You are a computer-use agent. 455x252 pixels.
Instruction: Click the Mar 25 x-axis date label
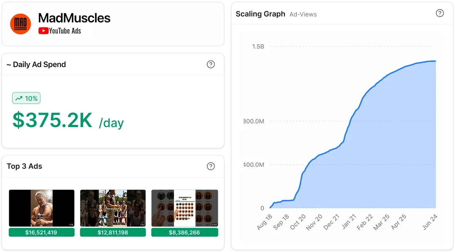coord(381,222)
